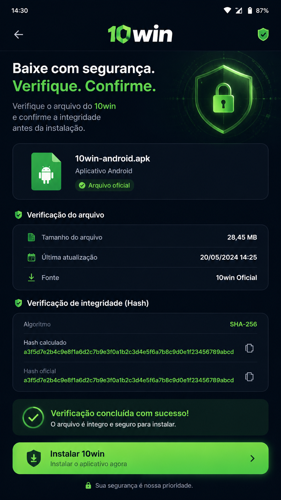Open the chevron on Instalar 10win

point(252,458)
